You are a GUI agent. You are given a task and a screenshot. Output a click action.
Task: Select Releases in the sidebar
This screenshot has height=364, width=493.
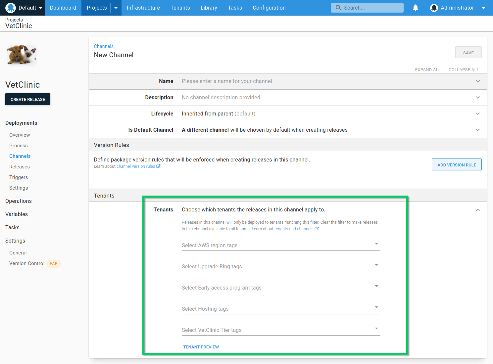pyautogui.click(x=20, y=167)
